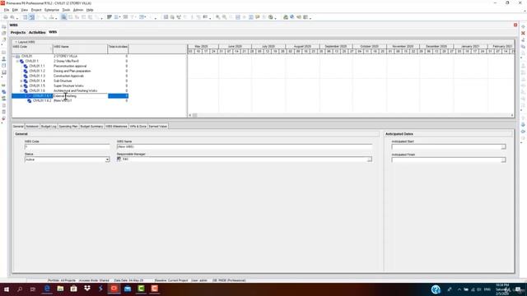Open the Admin menu

point(78,10)
